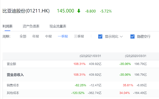Click the 周期: label
This screenshot has height=99, width=159.
(x=6, y=36)
